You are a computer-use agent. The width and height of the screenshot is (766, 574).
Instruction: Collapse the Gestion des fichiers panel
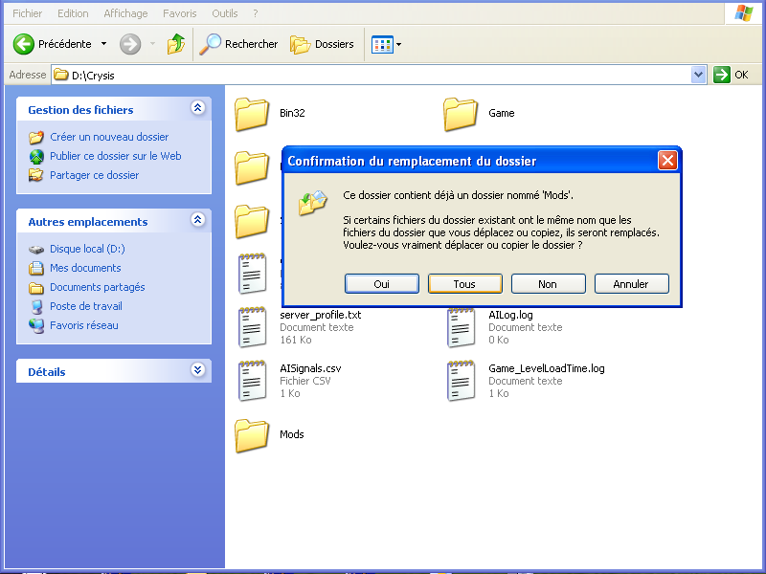(x=198, y=108)
